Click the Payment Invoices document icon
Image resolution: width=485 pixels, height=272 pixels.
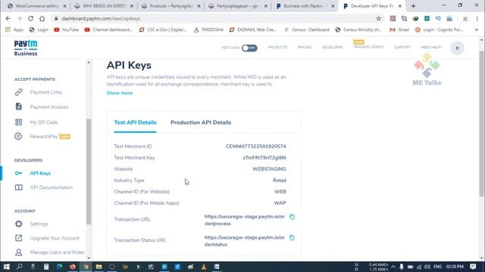[x=18, y=107]
